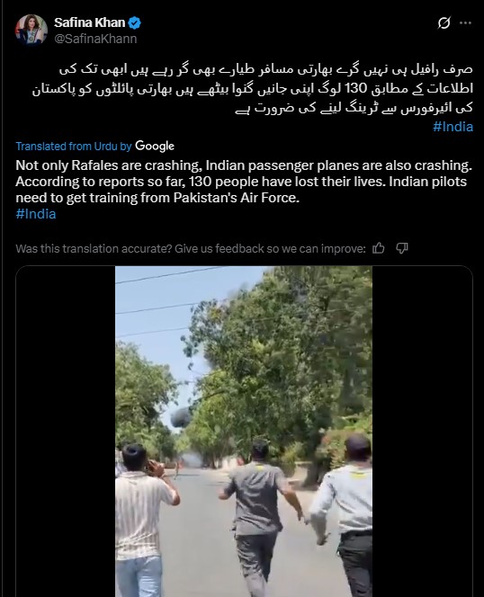Screen dimensions: 484x597
Task: Give thumbs up to the translation
Action: (379, 249)
